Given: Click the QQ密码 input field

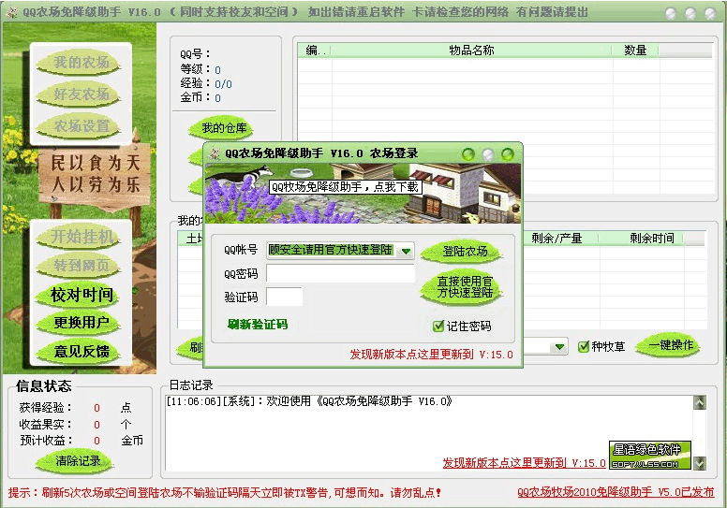Looking at the screenshot, I should point(340,274).
